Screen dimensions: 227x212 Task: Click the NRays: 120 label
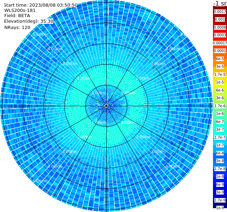point(17,27)
